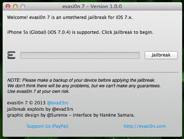184x139 pixels.
Task: Click the "graphic design by @Surenix" credit
Action: [x=37, y=115]
